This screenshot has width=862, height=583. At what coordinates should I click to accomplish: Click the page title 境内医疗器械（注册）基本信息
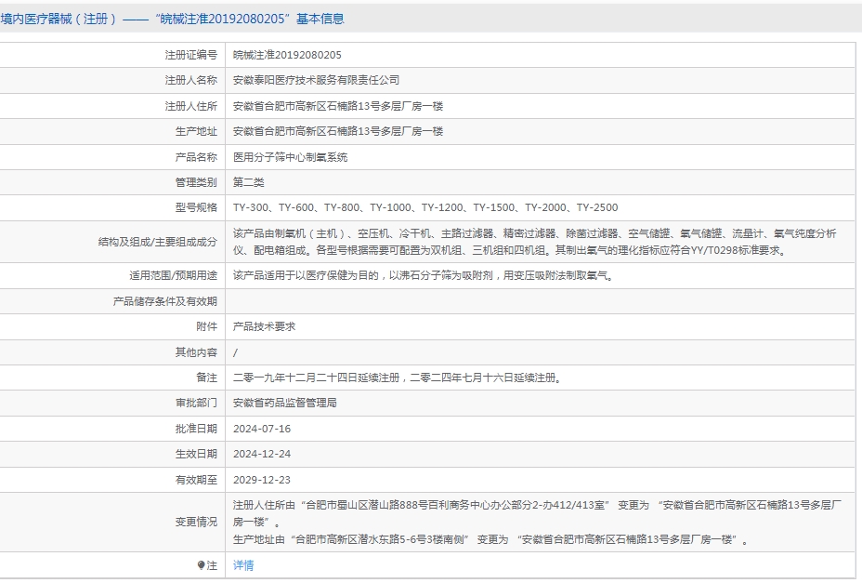[172, 19]
